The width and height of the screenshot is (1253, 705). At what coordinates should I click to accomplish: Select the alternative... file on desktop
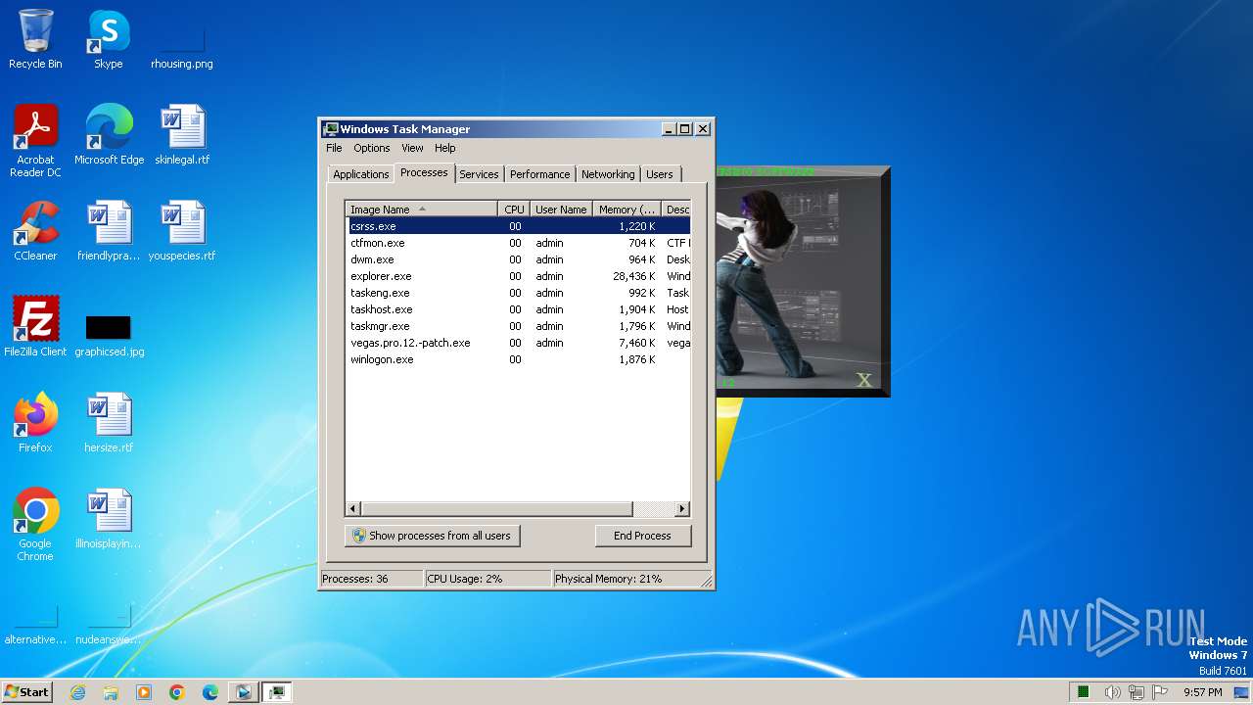click(35, 627)
